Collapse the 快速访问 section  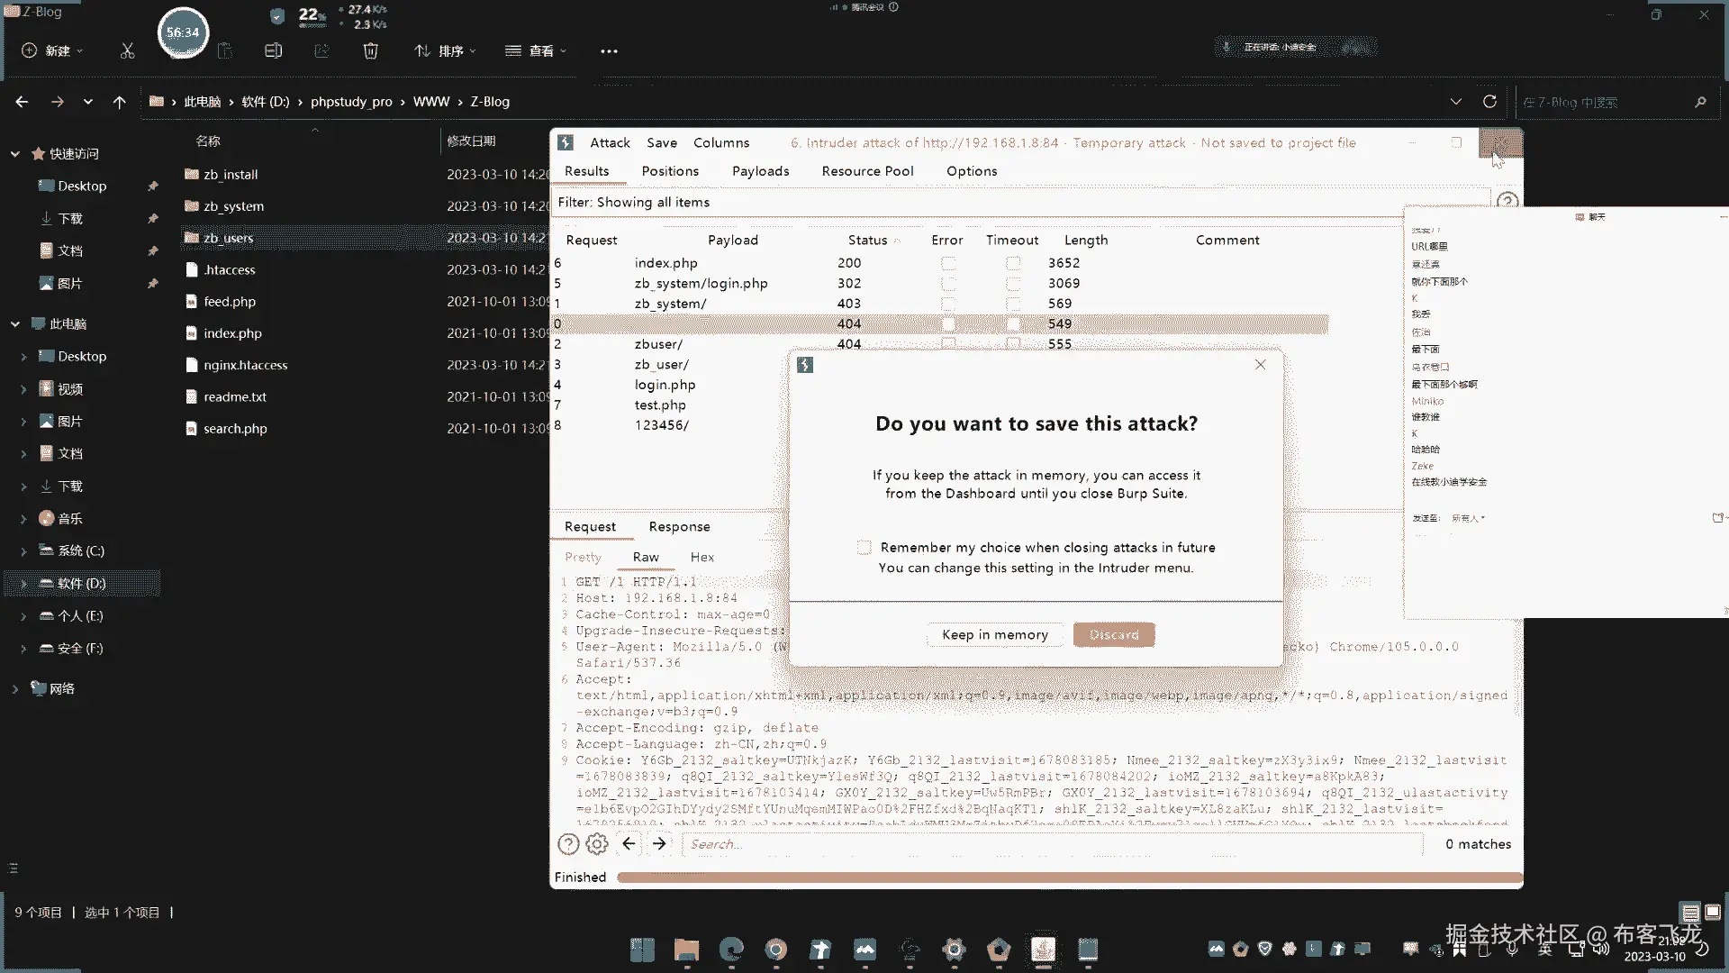click(x=15, y=154)
